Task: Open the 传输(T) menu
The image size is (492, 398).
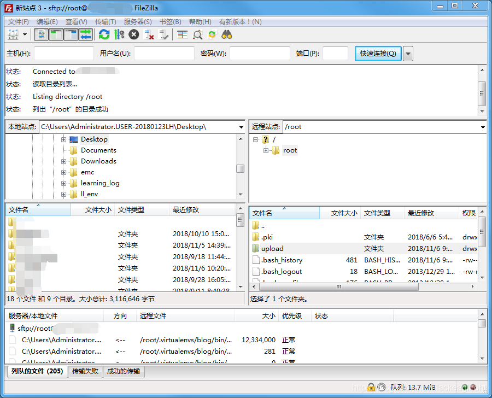Action: [x=106, y=22]
